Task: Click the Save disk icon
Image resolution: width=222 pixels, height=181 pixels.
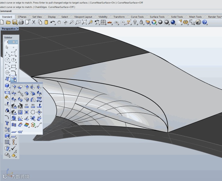Action: (15, 22)
